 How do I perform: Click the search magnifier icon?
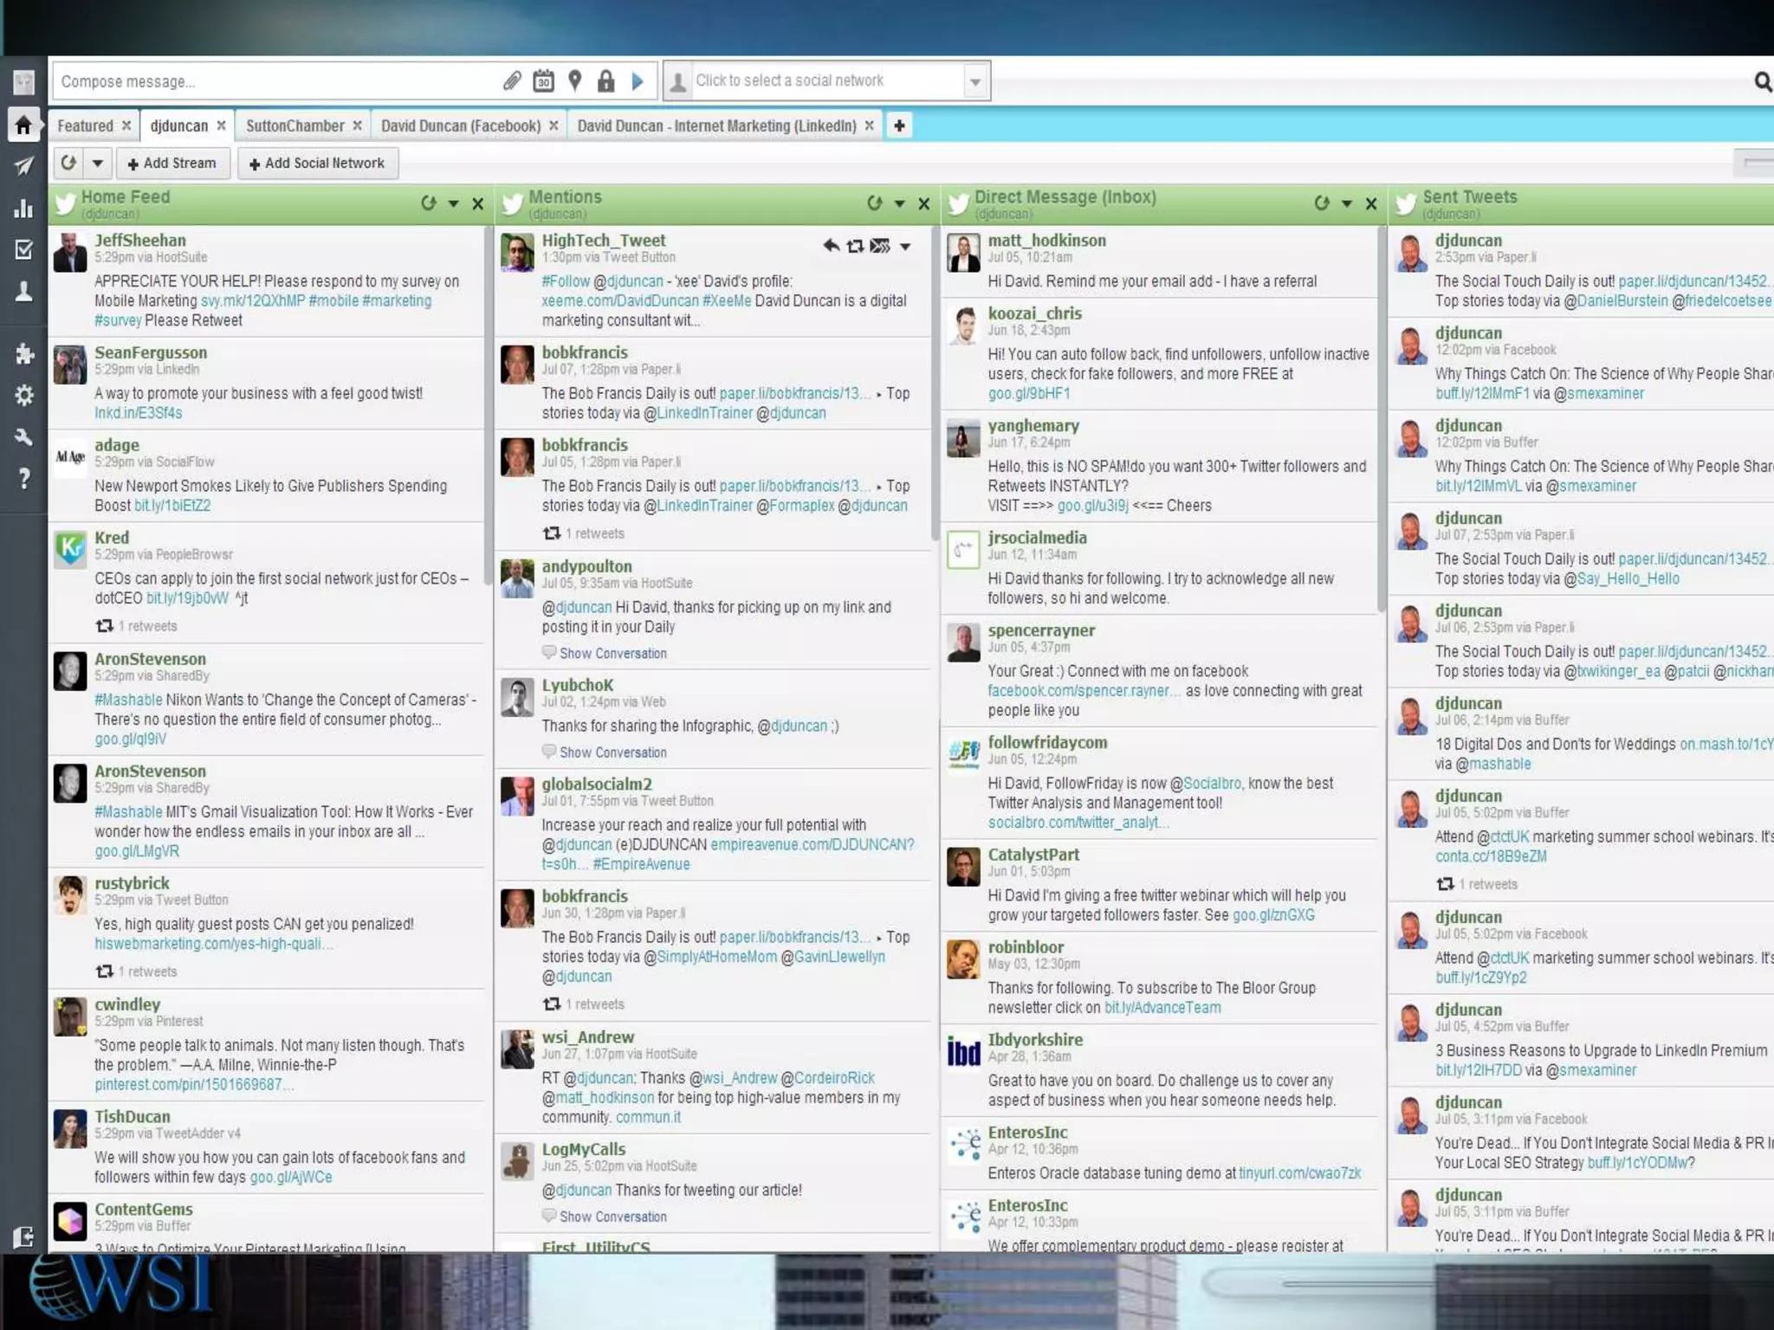pyautogui.click(x=1762, y=82)
